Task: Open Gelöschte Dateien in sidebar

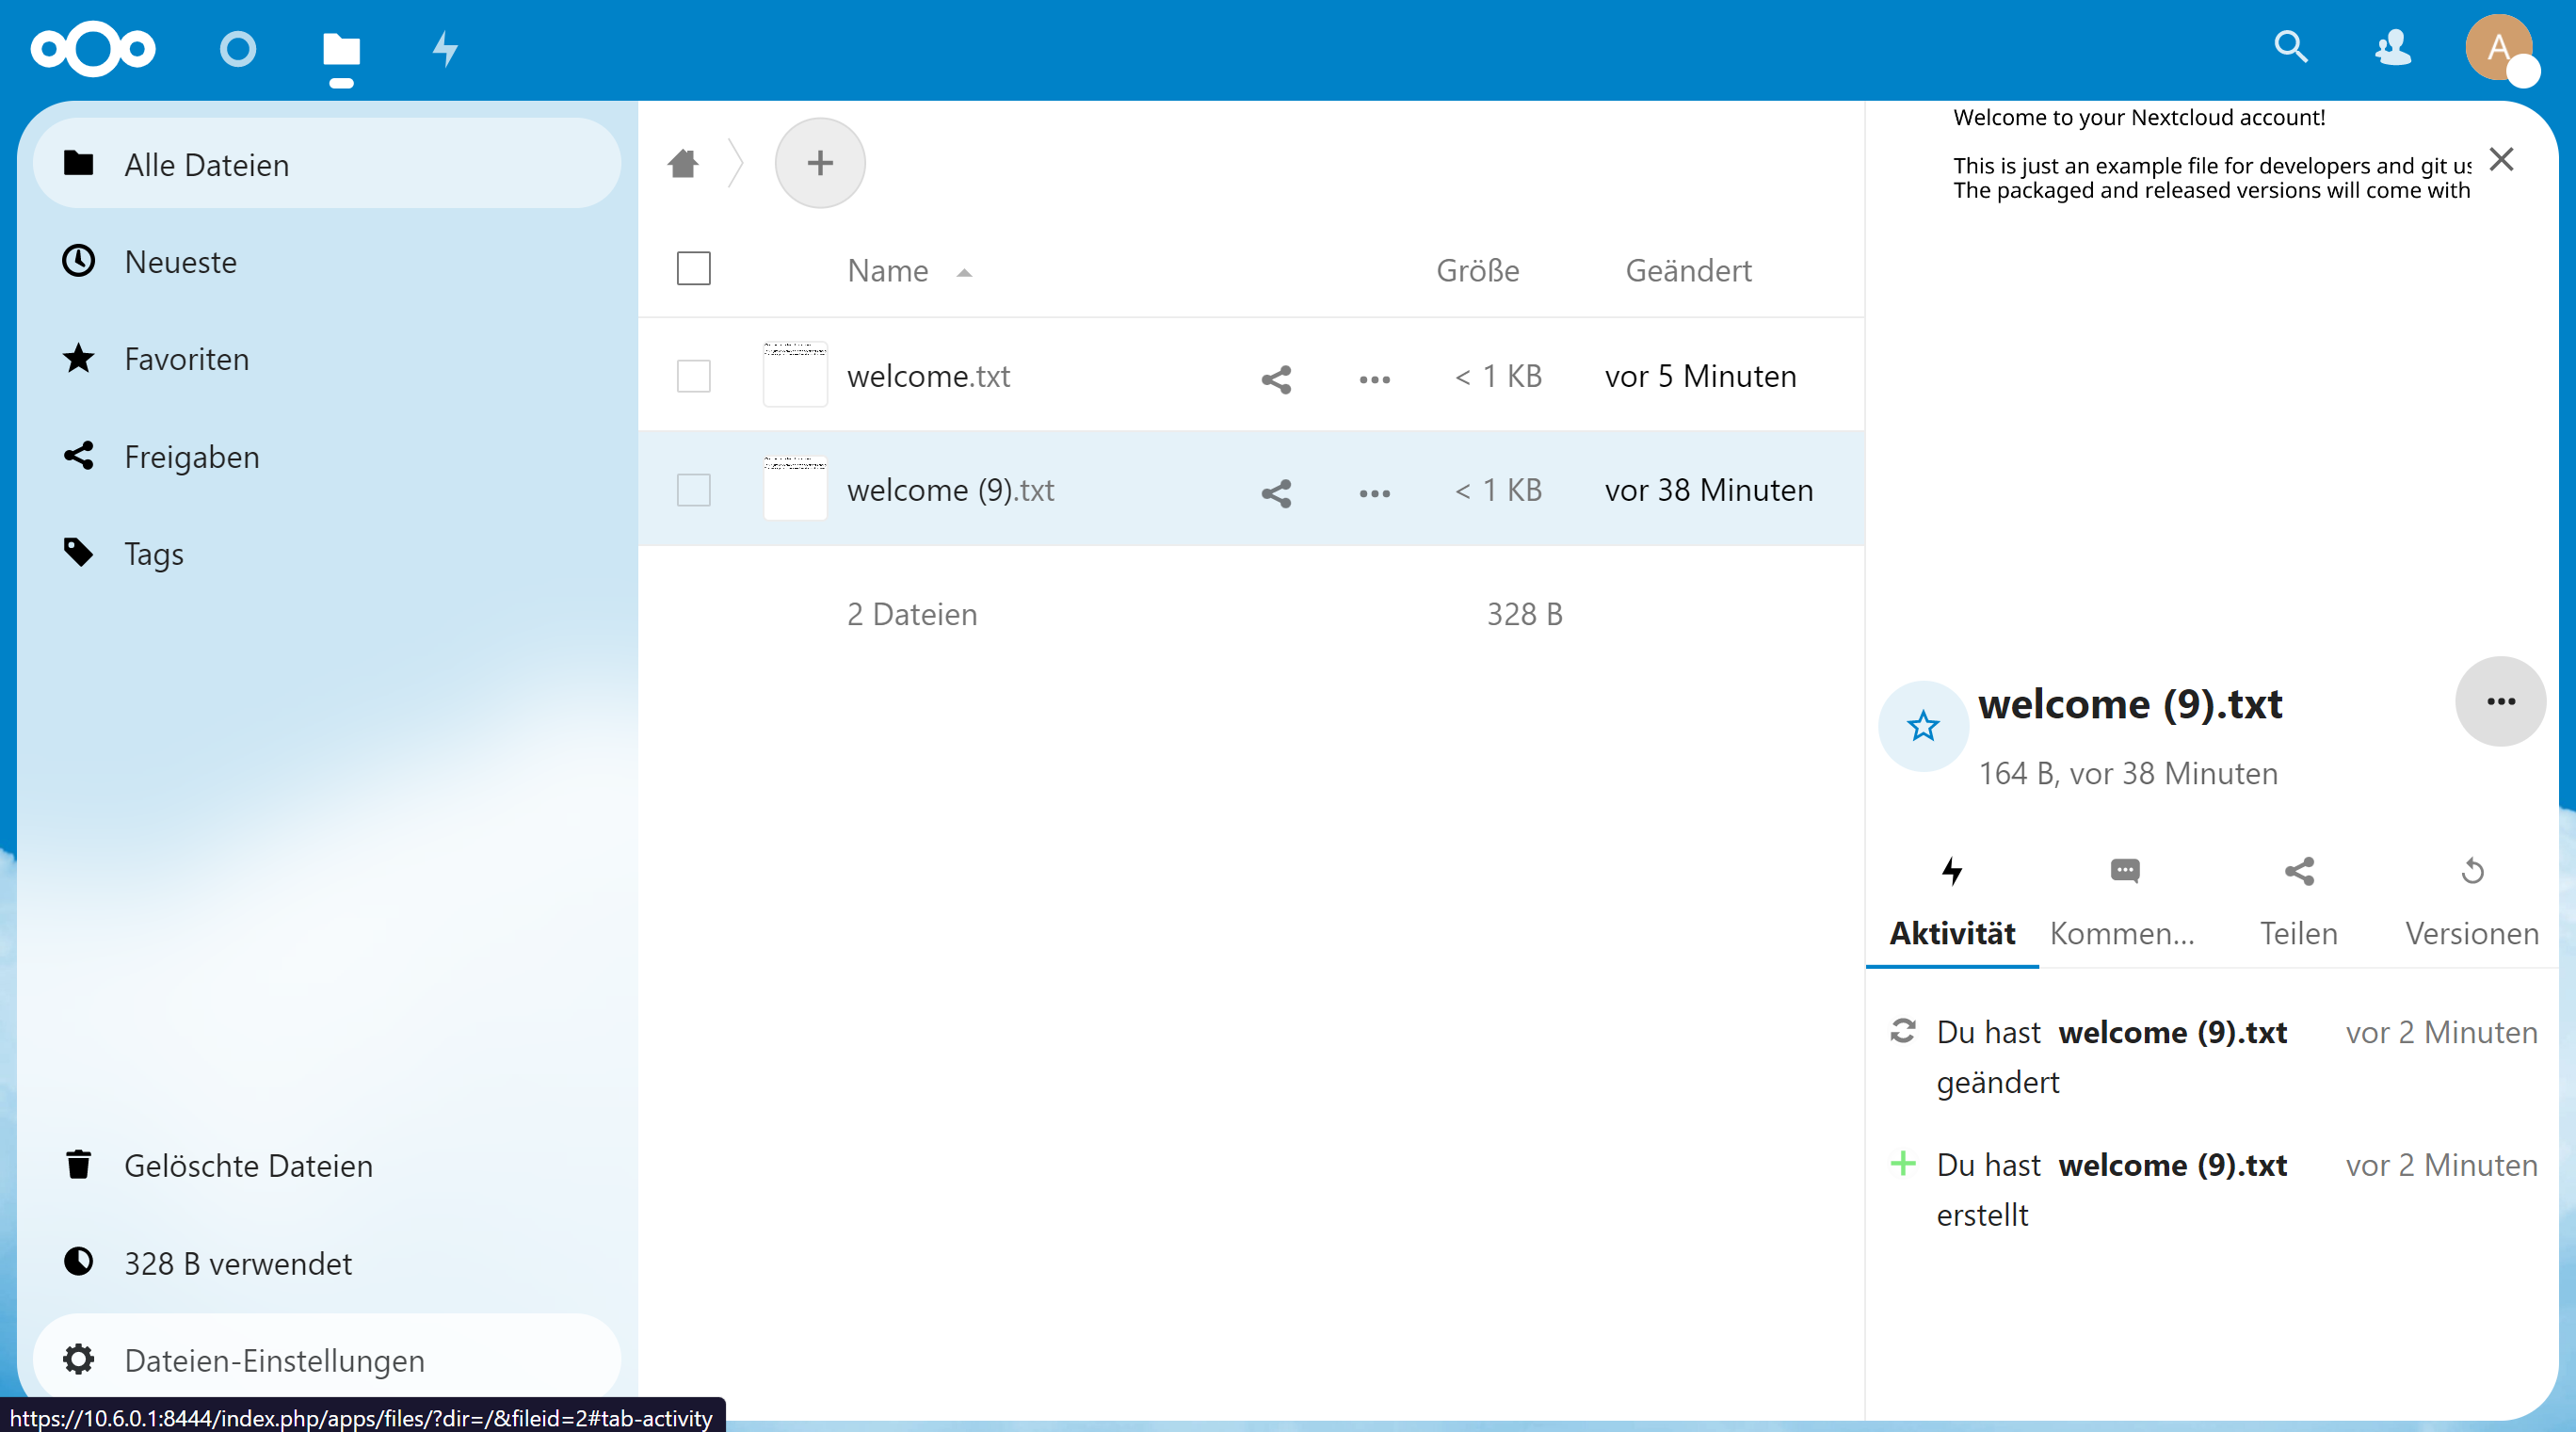Action: click(x=248, y=1165)
